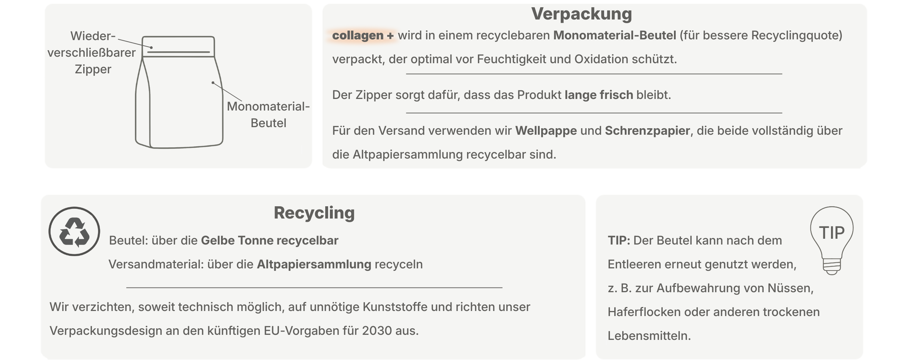
Task: Click the pouch bag illustration body
Action: pyautogui.click(x=181, y=105)
